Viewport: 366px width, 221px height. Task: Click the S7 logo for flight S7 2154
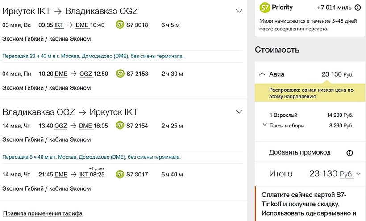[120, 126]
